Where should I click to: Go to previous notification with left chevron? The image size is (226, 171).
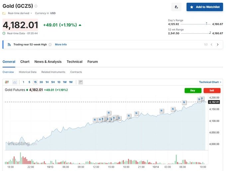[211, 44]
